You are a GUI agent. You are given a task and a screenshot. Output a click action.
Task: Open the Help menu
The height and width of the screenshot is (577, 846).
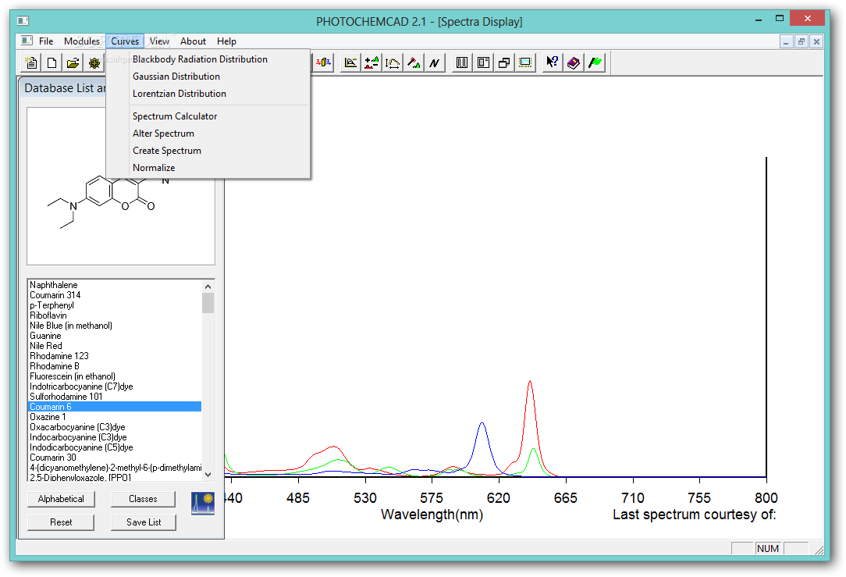(226, 41)
